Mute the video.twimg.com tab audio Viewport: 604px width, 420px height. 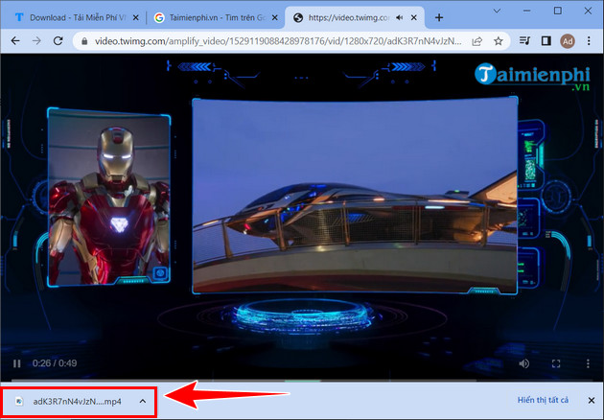click(400, 17)
